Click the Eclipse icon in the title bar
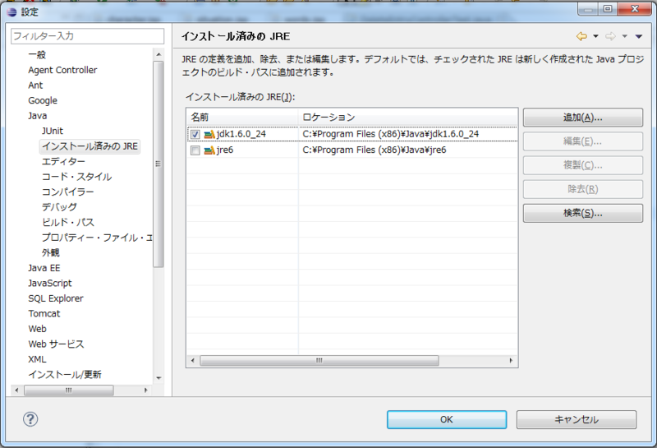The width and height of the screenshot is (657, 448). tap(11, 12)
